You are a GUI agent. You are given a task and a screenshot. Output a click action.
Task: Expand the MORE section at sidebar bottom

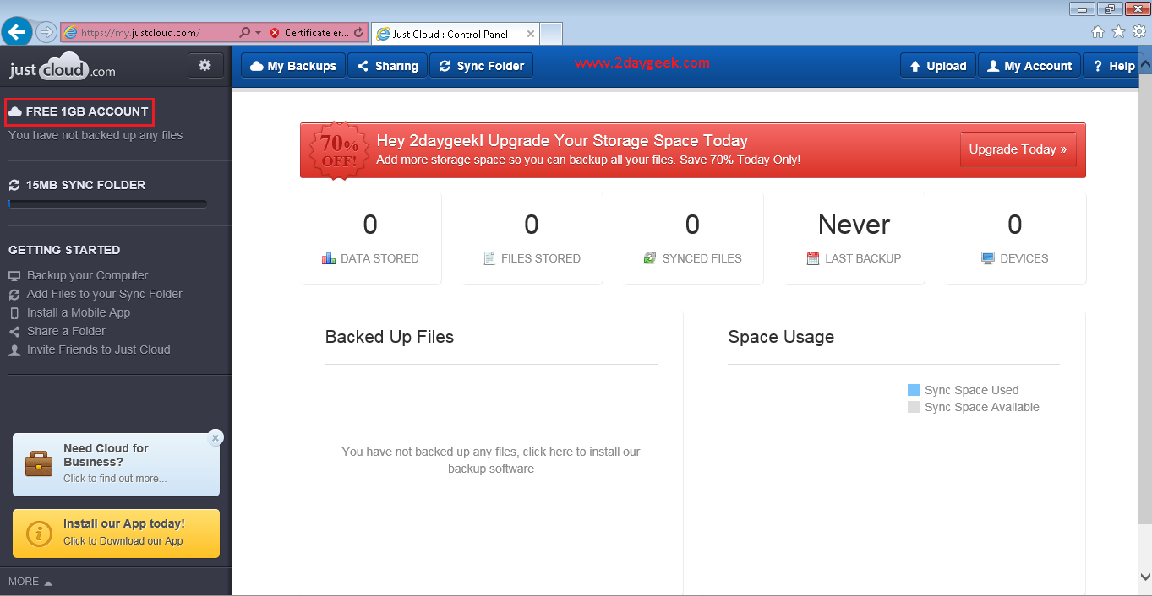point(30,582)
